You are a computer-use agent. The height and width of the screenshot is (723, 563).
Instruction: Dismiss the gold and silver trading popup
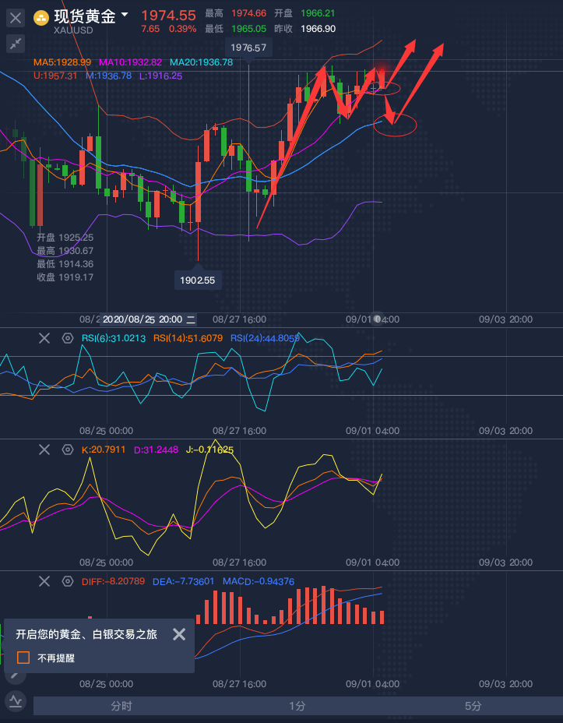pyautogui.click(x=179, y=634)
